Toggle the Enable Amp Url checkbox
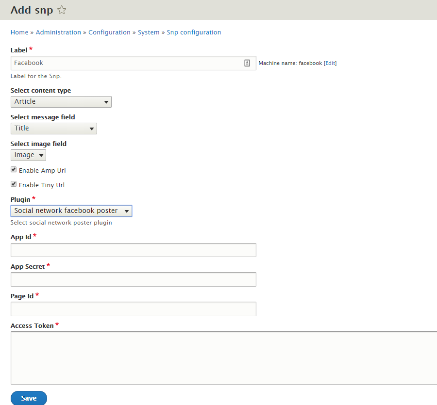The width and height of the screenshot is (437, 405). pos(14,170)
